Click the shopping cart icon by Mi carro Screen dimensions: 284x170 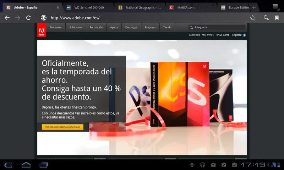pyautogui.click(x=217, y=35)
